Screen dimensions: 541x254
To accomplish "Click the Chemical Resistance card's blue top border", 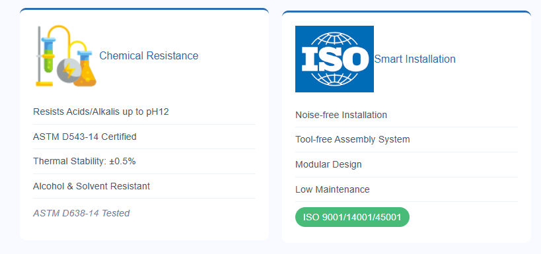I will click(x=144, y=9).
